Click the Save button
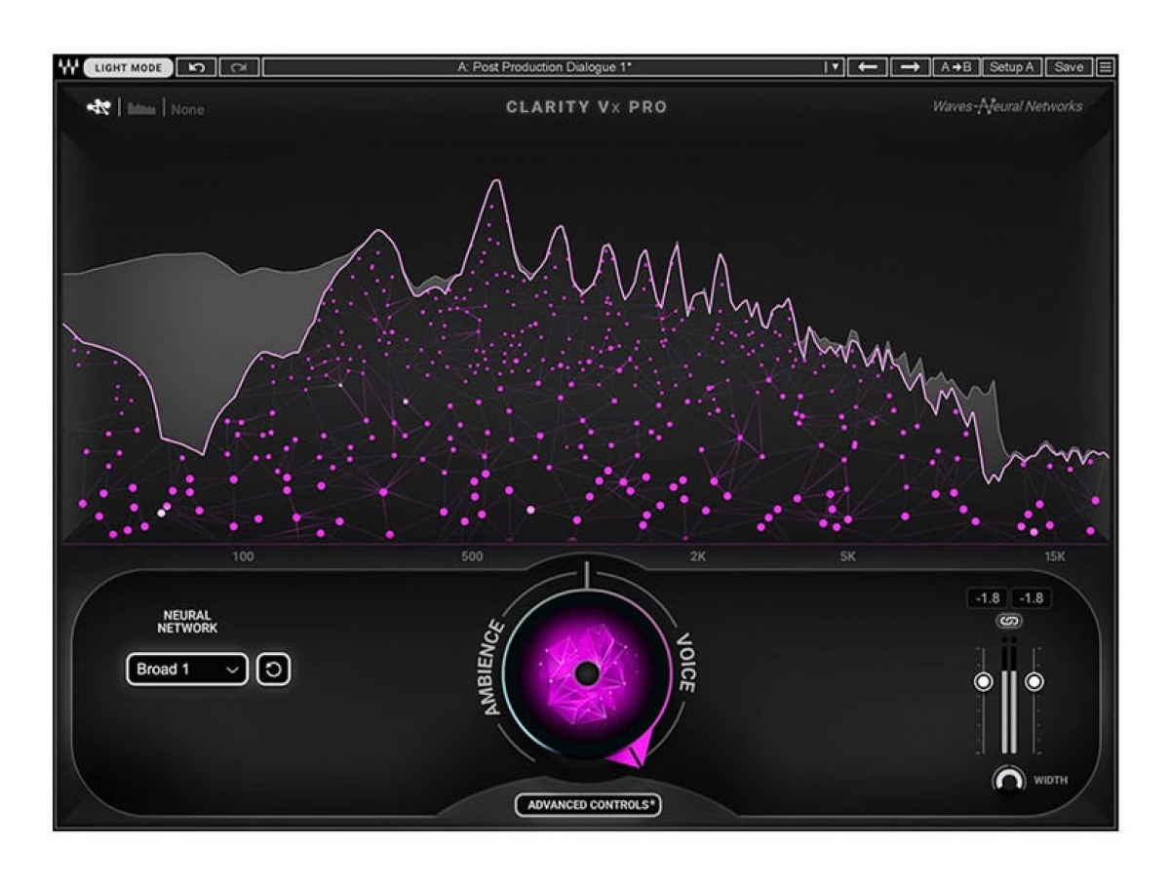Screen dimensions: 1170x881 (x=1069, y=67)
